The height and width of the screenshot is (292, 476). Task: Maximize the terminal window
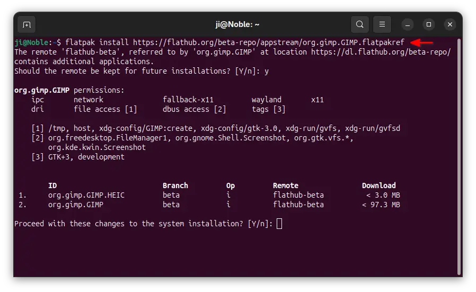click(x=429, y=24)
